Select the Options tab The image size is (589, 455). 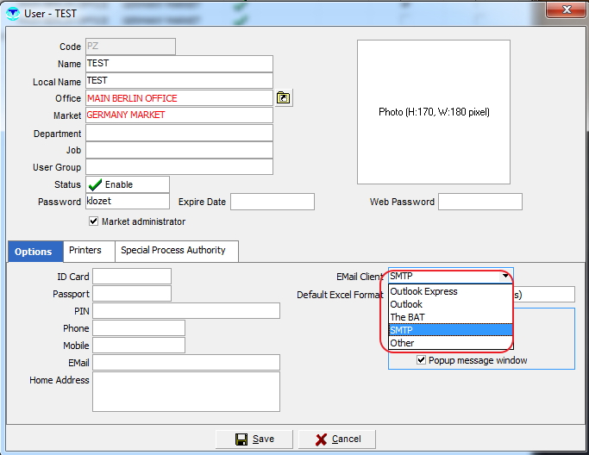(34, 252)
